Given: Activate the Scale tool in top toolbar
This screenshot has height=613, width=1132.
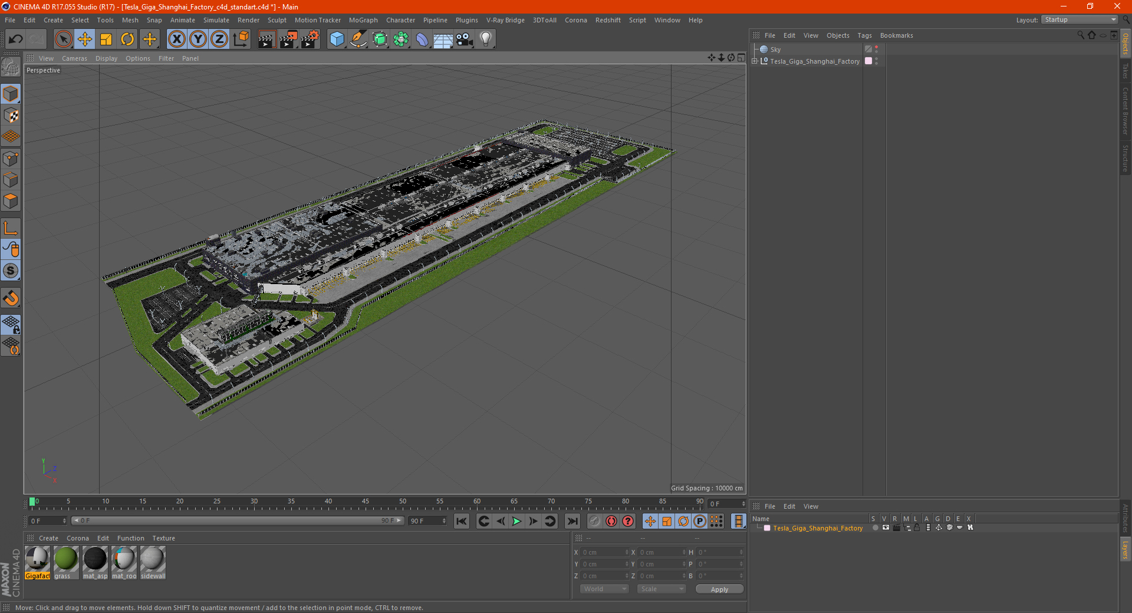Looking at the screenshot, I should (106, 39).
